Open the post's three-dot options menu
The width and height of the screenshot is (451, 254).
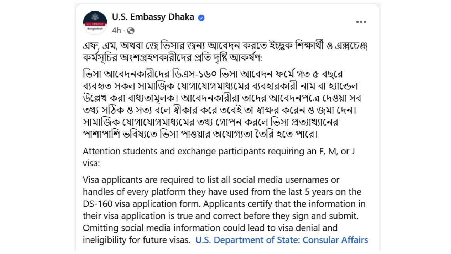361,22
